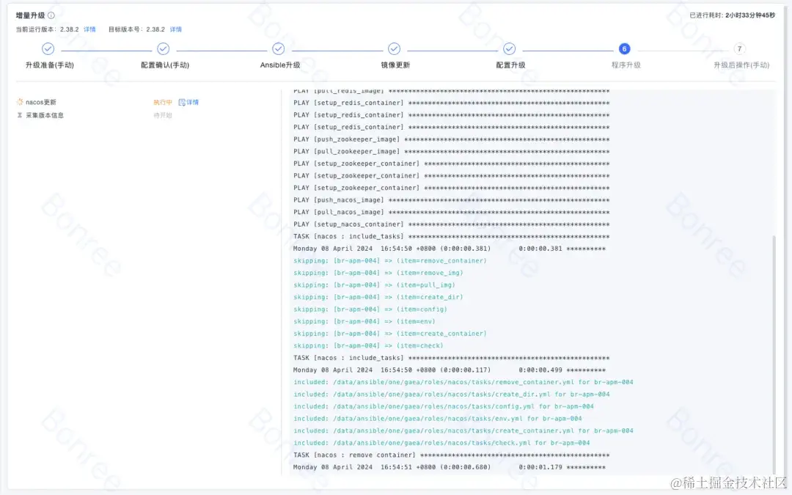The image size is (792, 495).
Task: Select the nacos更新 task row
Action: pos(108,102)
